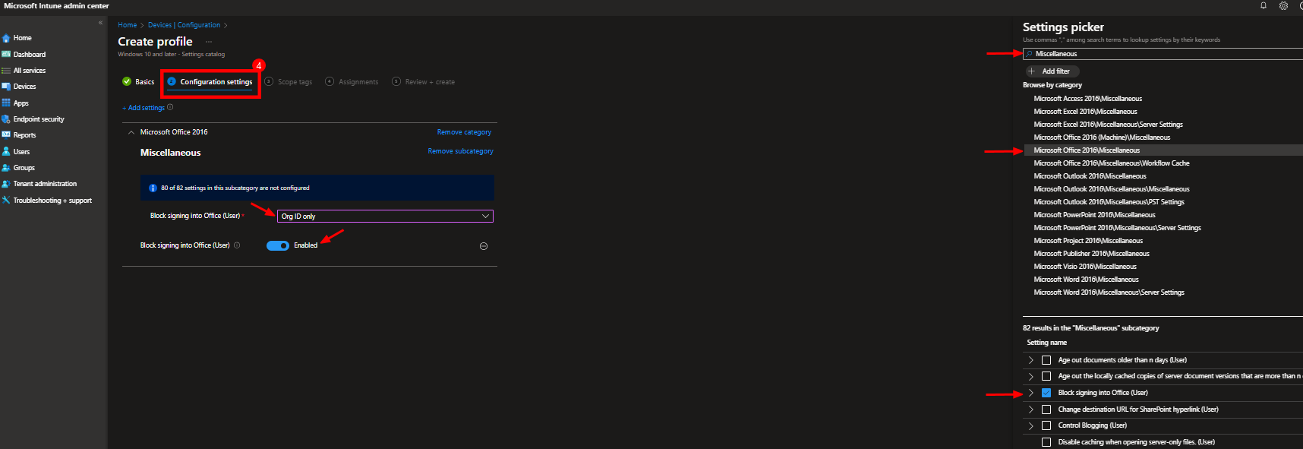
Task: Open the settings gear icon
Action: (x=1283, y=5)
